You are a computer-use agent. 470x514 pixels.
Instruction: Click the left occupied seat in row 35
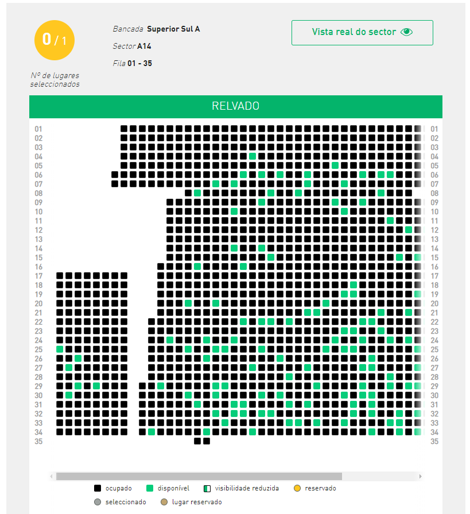coord(197,441)
